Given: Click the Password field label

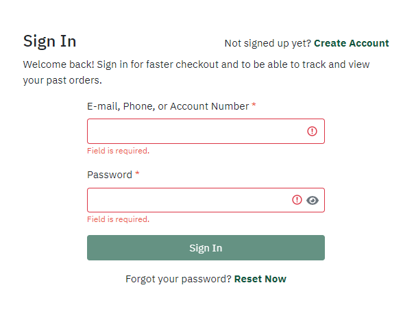Looking at the screenshot, I should click(110, 175).
